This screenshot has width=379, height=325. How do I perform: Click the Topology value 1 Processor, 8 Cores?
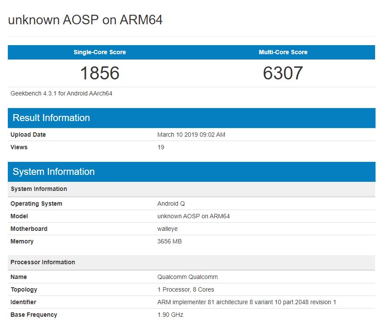pos(186,289)
